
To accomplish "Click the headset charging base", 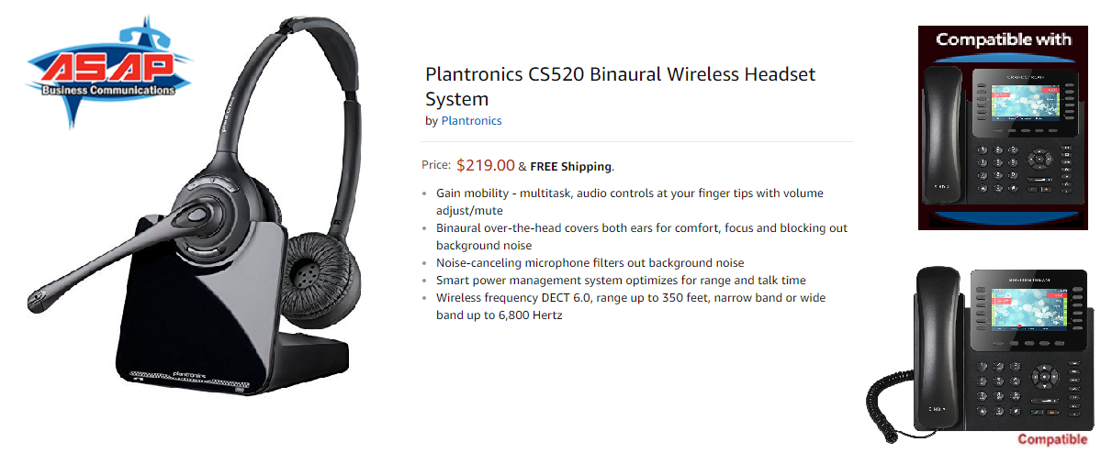I will click(218, 312).
